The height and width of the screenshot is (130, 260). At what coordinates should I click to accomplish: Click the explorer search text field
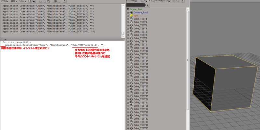(136, 5)
